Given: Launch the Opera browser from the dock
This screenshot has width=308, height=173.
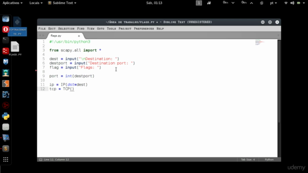Looking at the screenshot, I should pos(5,29).
